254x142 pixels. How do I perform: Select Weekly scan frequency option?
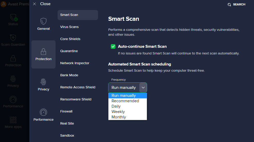point(118,112)
